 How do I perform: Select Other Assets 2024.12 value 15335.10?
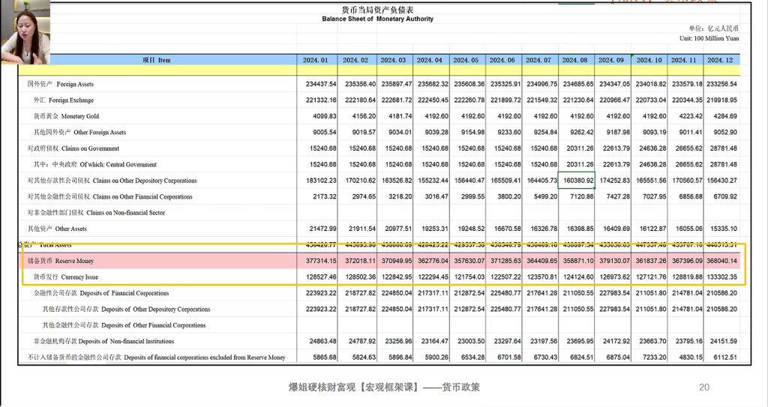[x=724, y=229]
